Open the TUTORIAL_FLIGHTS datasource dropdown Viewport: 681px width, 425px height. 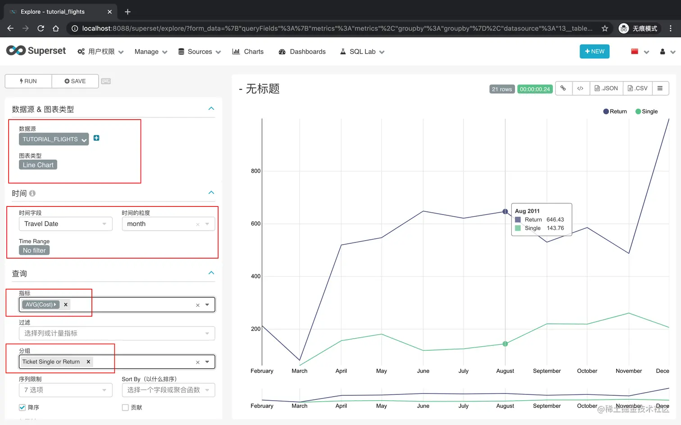[54, 139]
